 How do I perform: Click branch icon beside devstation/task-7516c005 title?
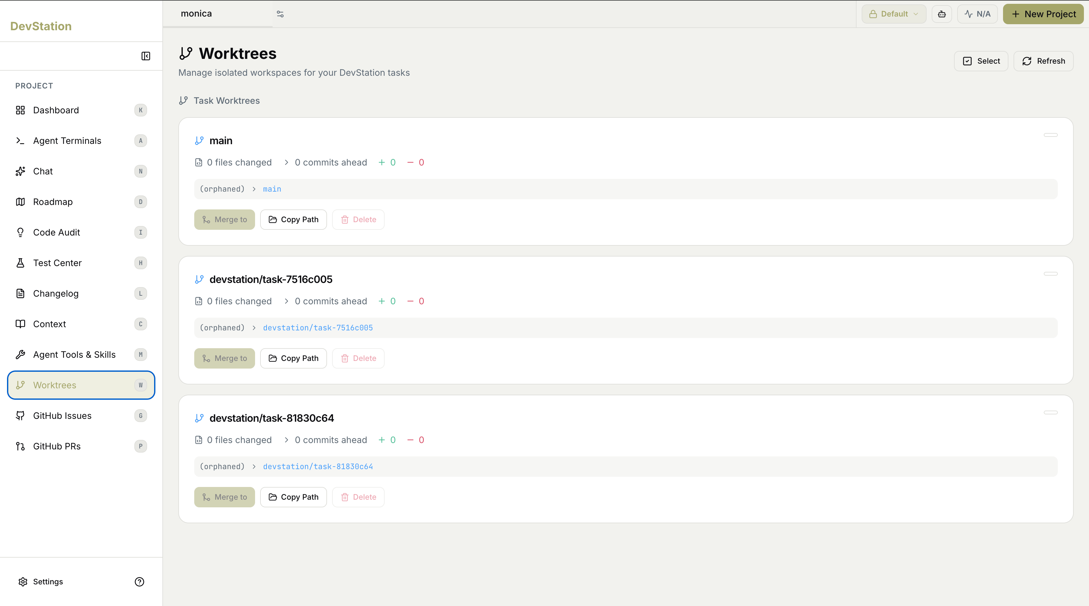199,279
